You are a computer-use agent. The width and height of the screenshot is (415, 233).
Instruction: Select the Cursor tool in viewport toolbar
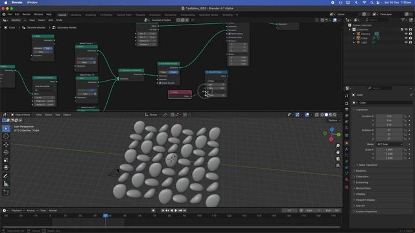click(x=6, y=137)
